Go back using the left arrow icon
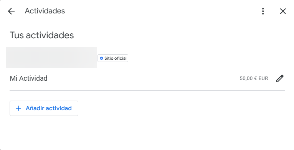The width and height of the screenshot is (294, 150). (11, 11)
